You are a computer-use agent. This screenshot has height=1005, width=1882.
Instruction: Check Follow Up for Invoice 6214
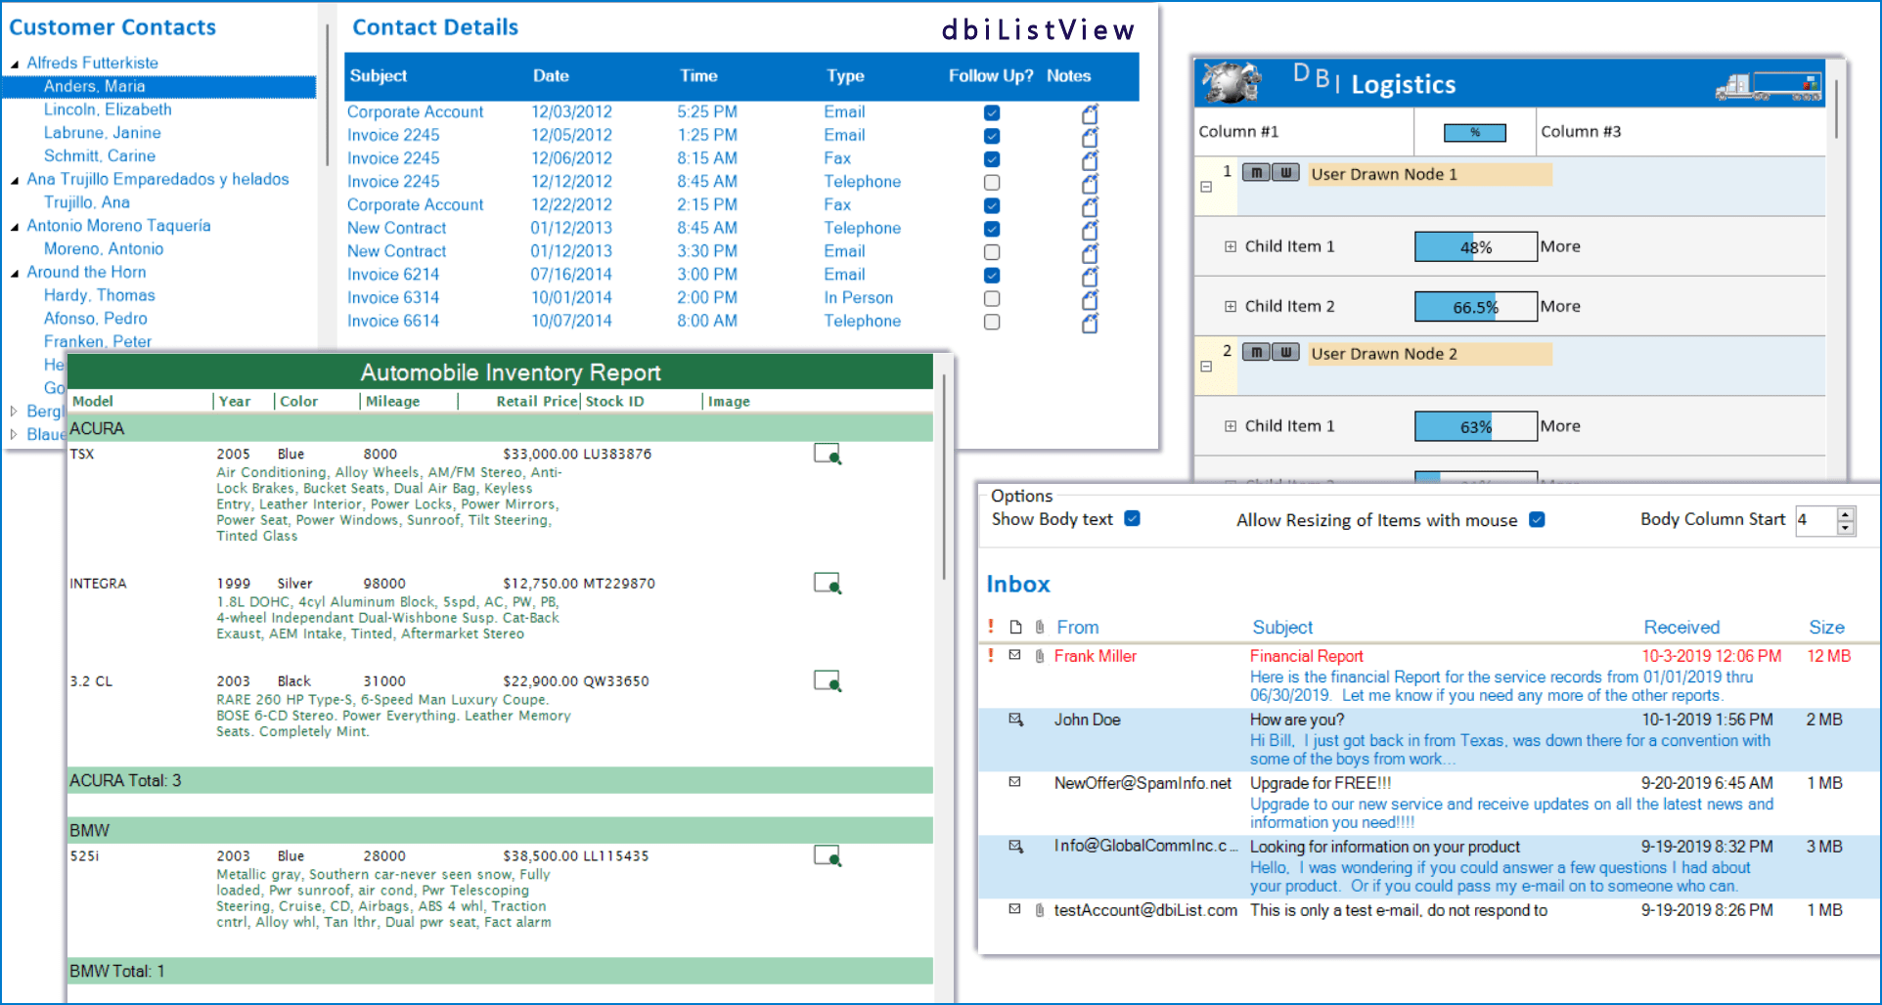click(x=991, y=275)
